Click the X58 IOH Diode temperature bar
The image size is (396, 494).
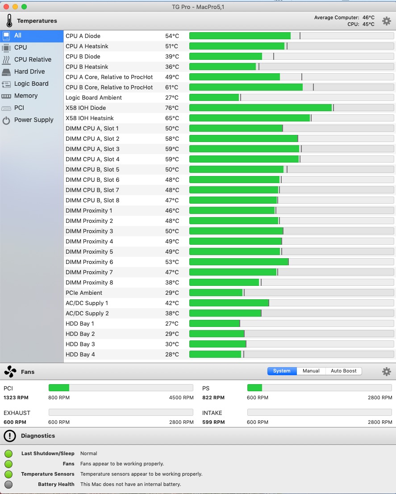(292, 108)
